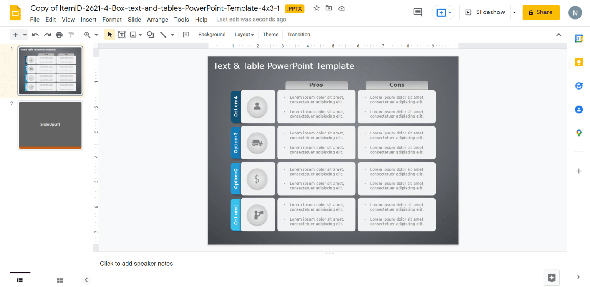The height and width of the screenshot is (287, 590).
Task: Expand the Slideshow options arrow
Action: (x=515, y=12)
